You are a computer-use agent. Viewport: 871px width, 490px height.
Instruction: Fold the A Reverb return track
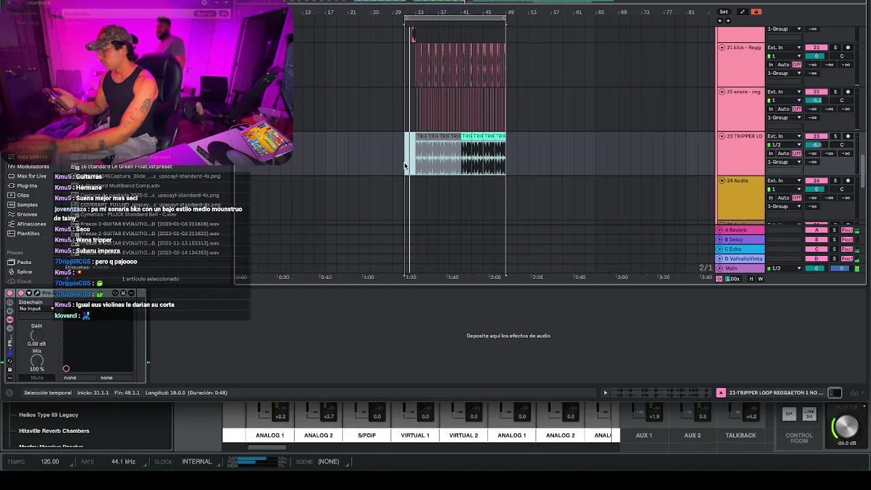pyautogui.click(x=720, y=230)
